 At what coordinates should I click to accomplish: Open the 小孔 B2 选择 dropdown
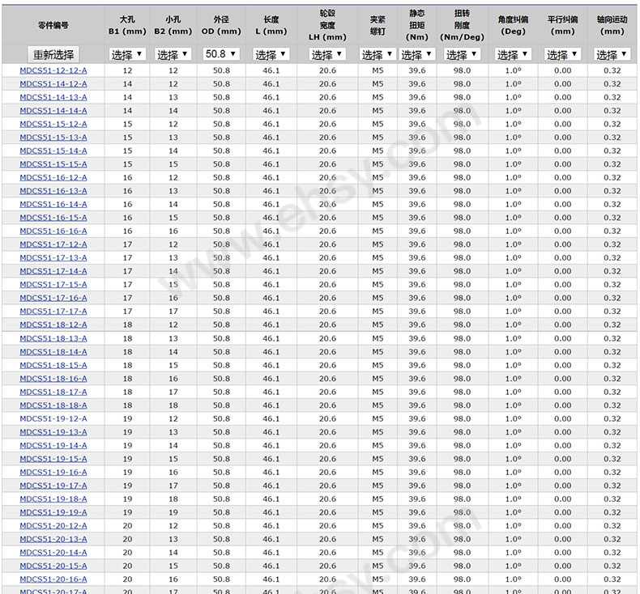click(x=173, y=54)
